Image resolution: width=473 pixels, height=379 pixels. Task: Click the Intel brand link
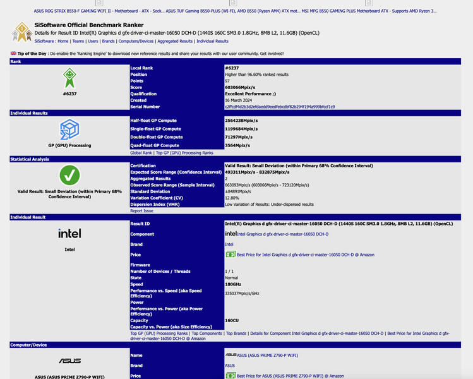[x=229, y=244]
